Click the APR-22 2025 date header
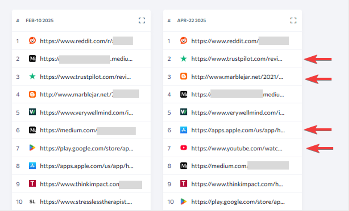Screen dimensions: 349x211 192,21
